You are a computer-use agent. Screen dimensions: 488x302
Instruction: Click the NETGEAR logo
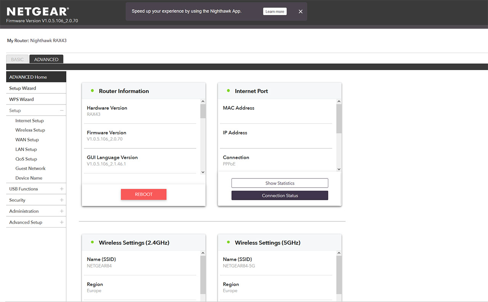tap(38, 11)
